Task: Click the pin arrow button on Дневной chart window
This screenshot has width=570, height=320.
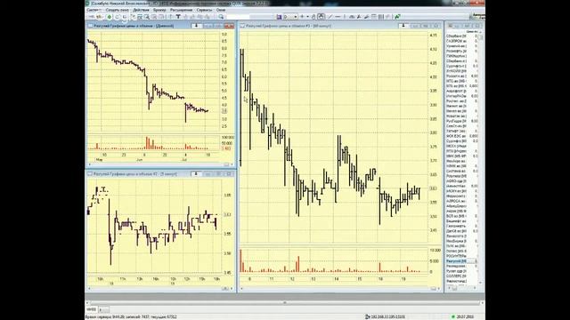Action: click(196, 26)
